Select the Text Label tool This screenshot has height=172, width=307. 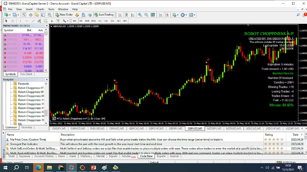(x=58, y=21)
